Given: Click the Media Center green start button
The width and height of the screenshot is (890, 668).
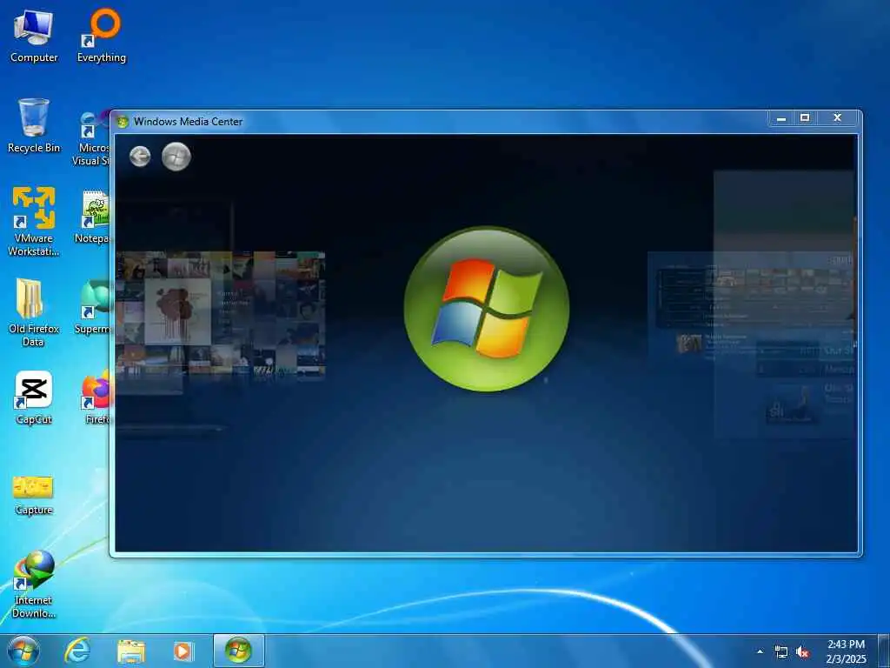Looking at the screenshot, I should click(x=176, y=157).
